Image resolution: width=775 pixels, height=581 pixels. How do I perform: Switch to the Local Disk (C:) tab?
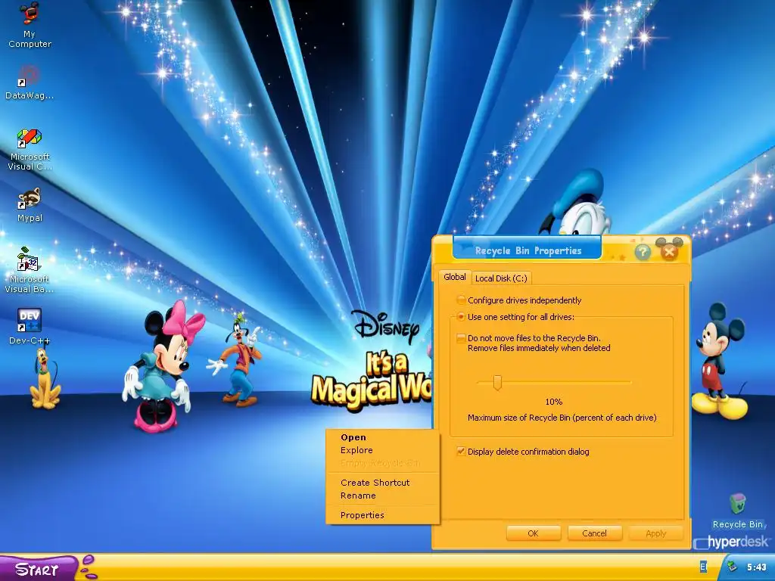[x=501, y=278]
